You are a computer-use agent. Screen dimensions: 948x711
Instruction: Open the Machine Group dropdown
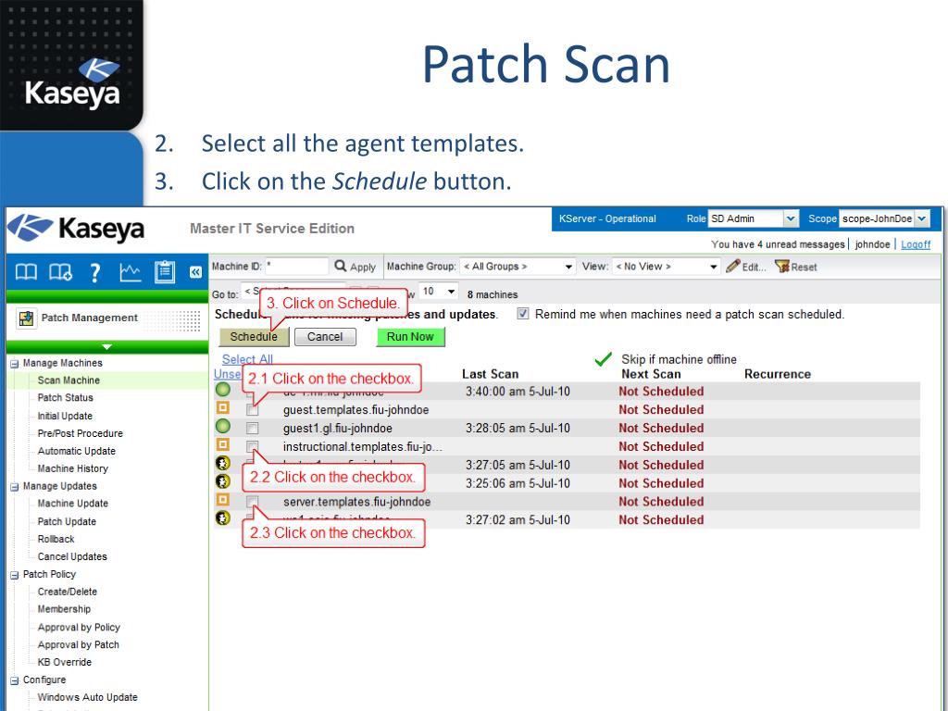[518, 267]
